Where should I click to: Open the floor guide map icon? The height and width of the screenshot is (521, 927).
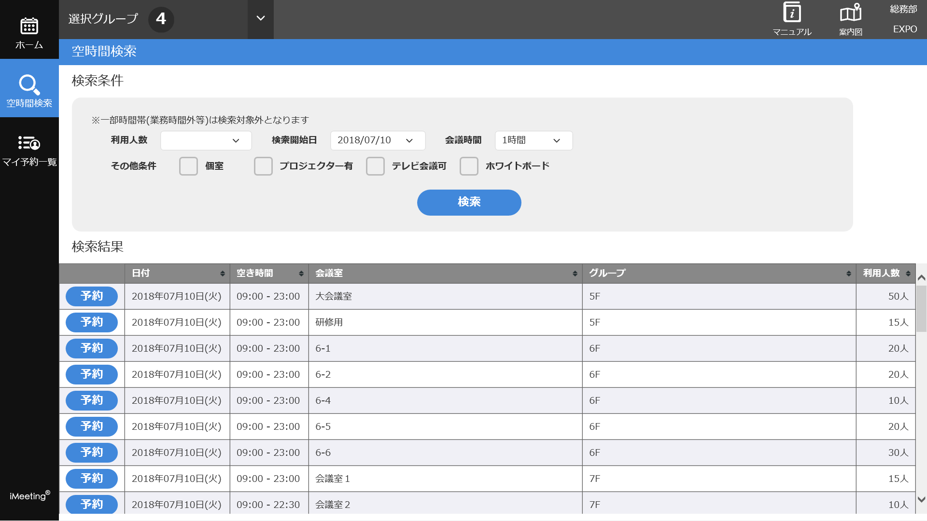tap(850, 13)
